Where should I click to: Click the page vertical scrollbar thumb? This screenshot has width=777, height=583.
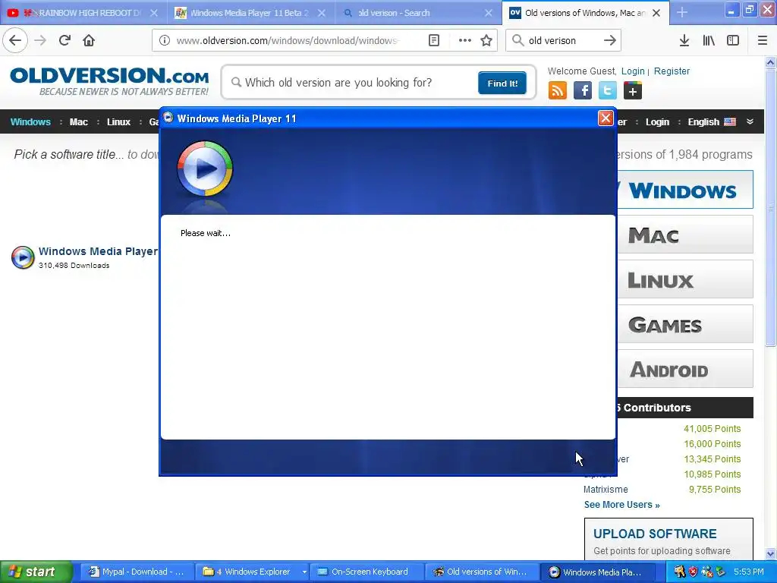[770, 208]
